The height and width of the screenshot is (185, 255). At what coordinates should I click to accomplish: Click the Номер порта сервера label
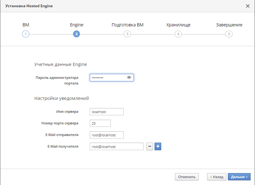(60, 123)
